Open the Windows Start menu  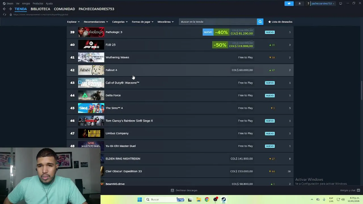pos(140,199)
